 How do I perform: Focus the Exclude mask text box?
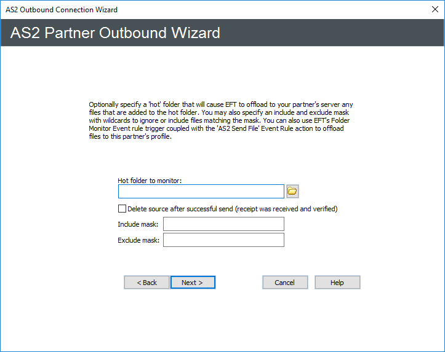(x=223, y=240)
